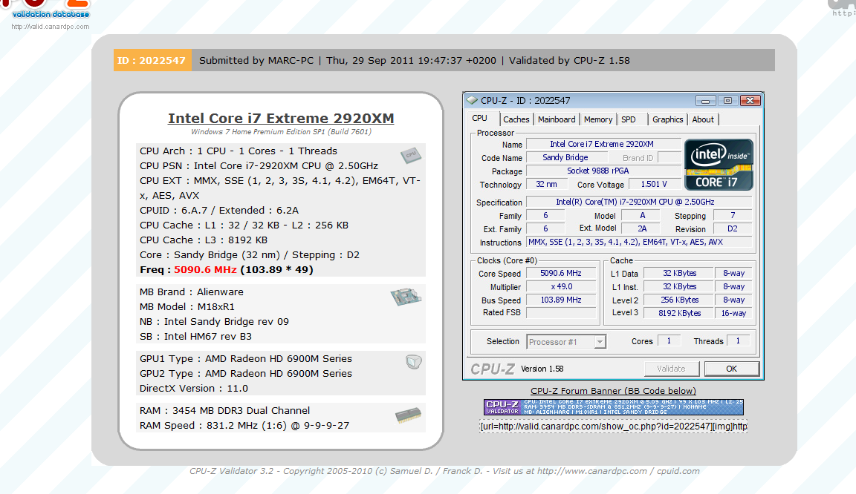Click the OK button in CPU-Z
The image size is (856, 494).
tap(731, 369)
